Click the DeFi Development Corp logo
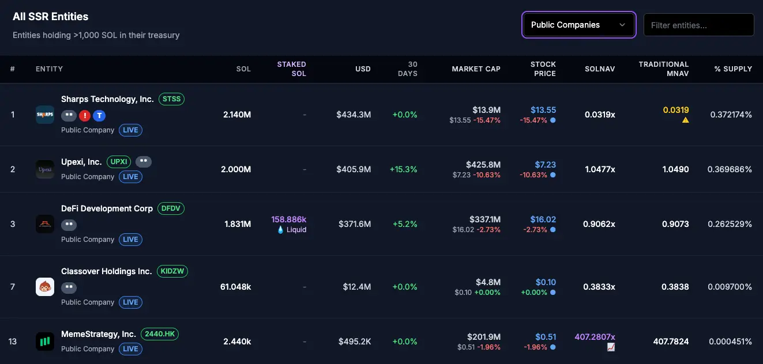The image size is (763, 364). click(x=45, y=224)
